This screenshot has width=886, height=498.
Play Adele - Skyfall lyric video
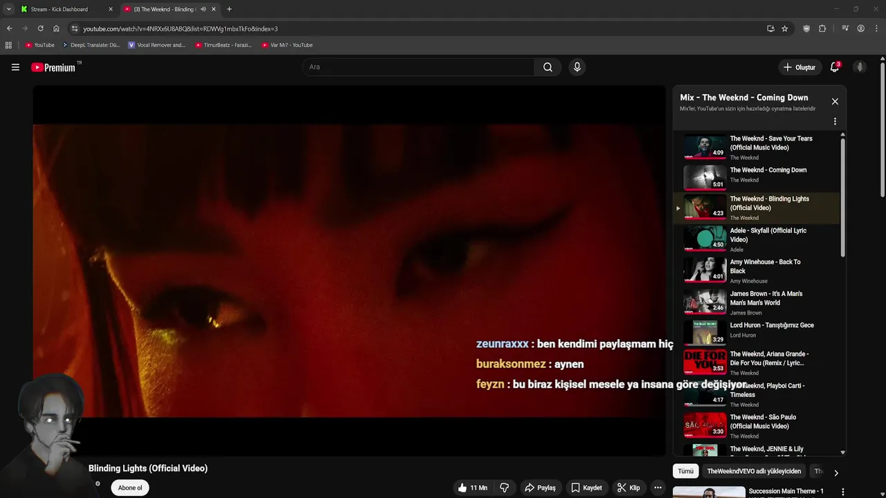click(757, 239)
